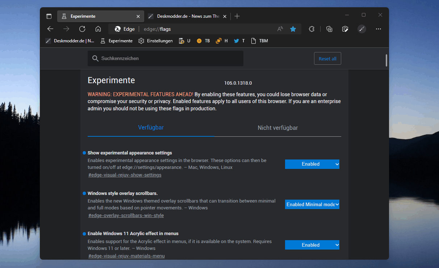Click the Edge logo in address bar
This screenshot has width=439, height=268.
tap(118, 29)
